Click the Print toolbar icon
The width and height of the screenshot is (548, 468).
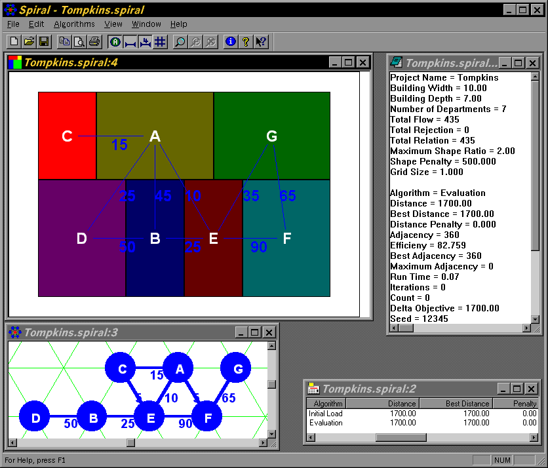pyautogui.click(x=94, y=42)
